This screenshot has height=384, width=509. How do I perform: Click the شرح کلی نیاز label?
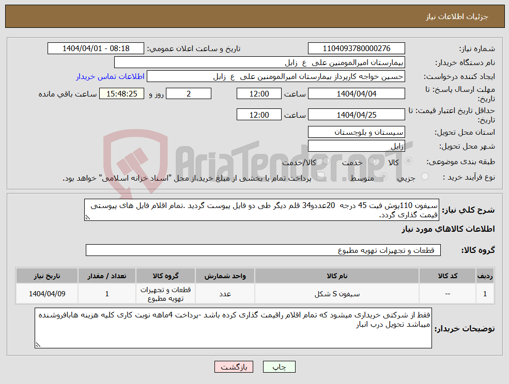coord(468,210)
